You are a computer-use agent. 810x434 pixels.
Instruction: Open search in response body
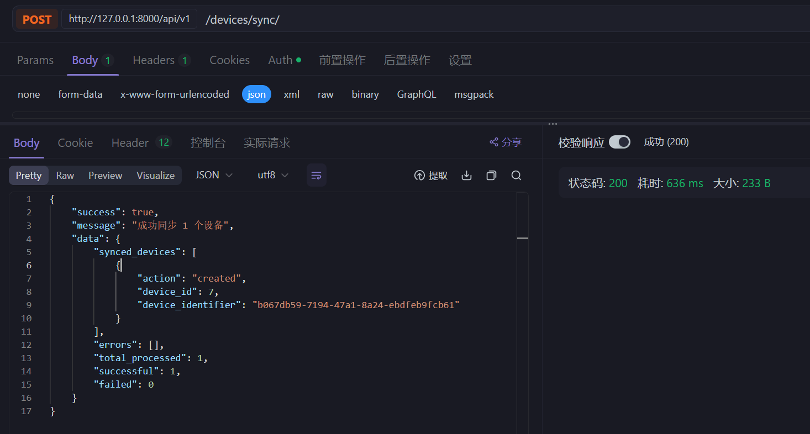point(517,176)
